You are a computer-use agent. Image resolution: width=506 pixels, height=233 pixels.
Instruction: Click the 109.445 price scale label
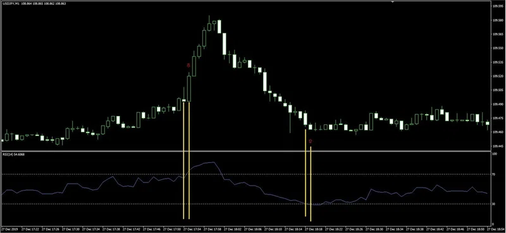pyautogui.click(x=497, y=146)
